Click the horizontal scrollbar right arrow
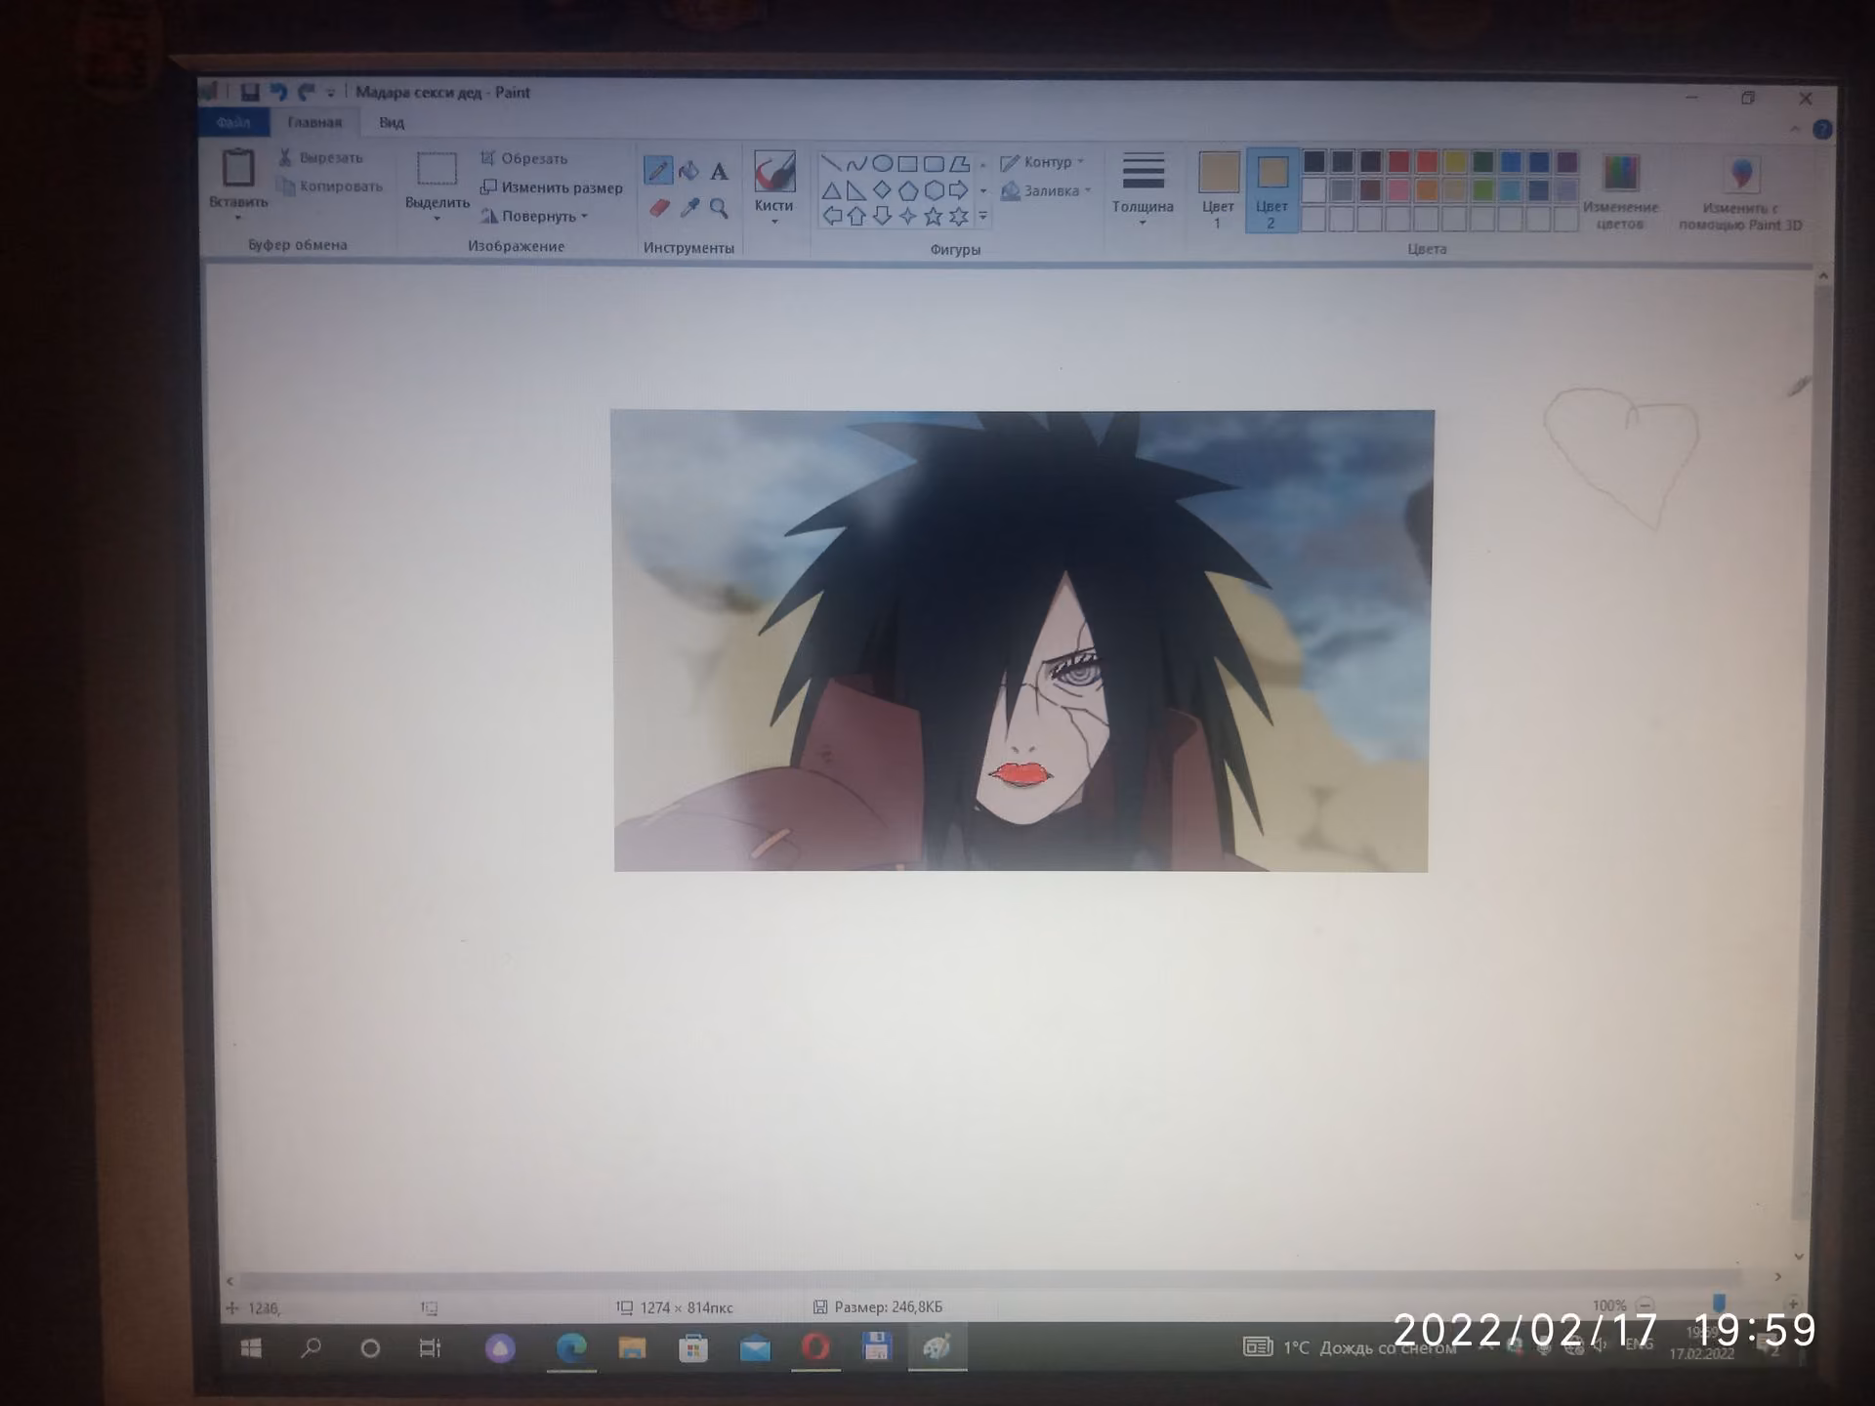This screenshot has width=1875, height=1406. tap(1777, 1277)
